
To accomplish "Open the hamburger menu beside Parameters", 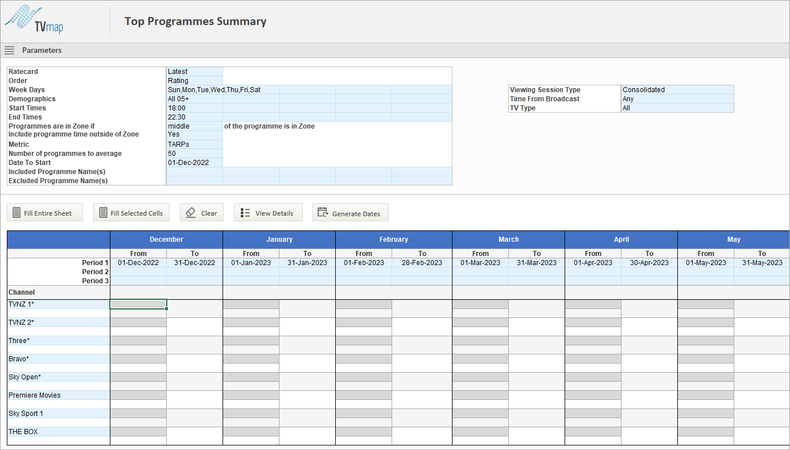I will point(9,50).
